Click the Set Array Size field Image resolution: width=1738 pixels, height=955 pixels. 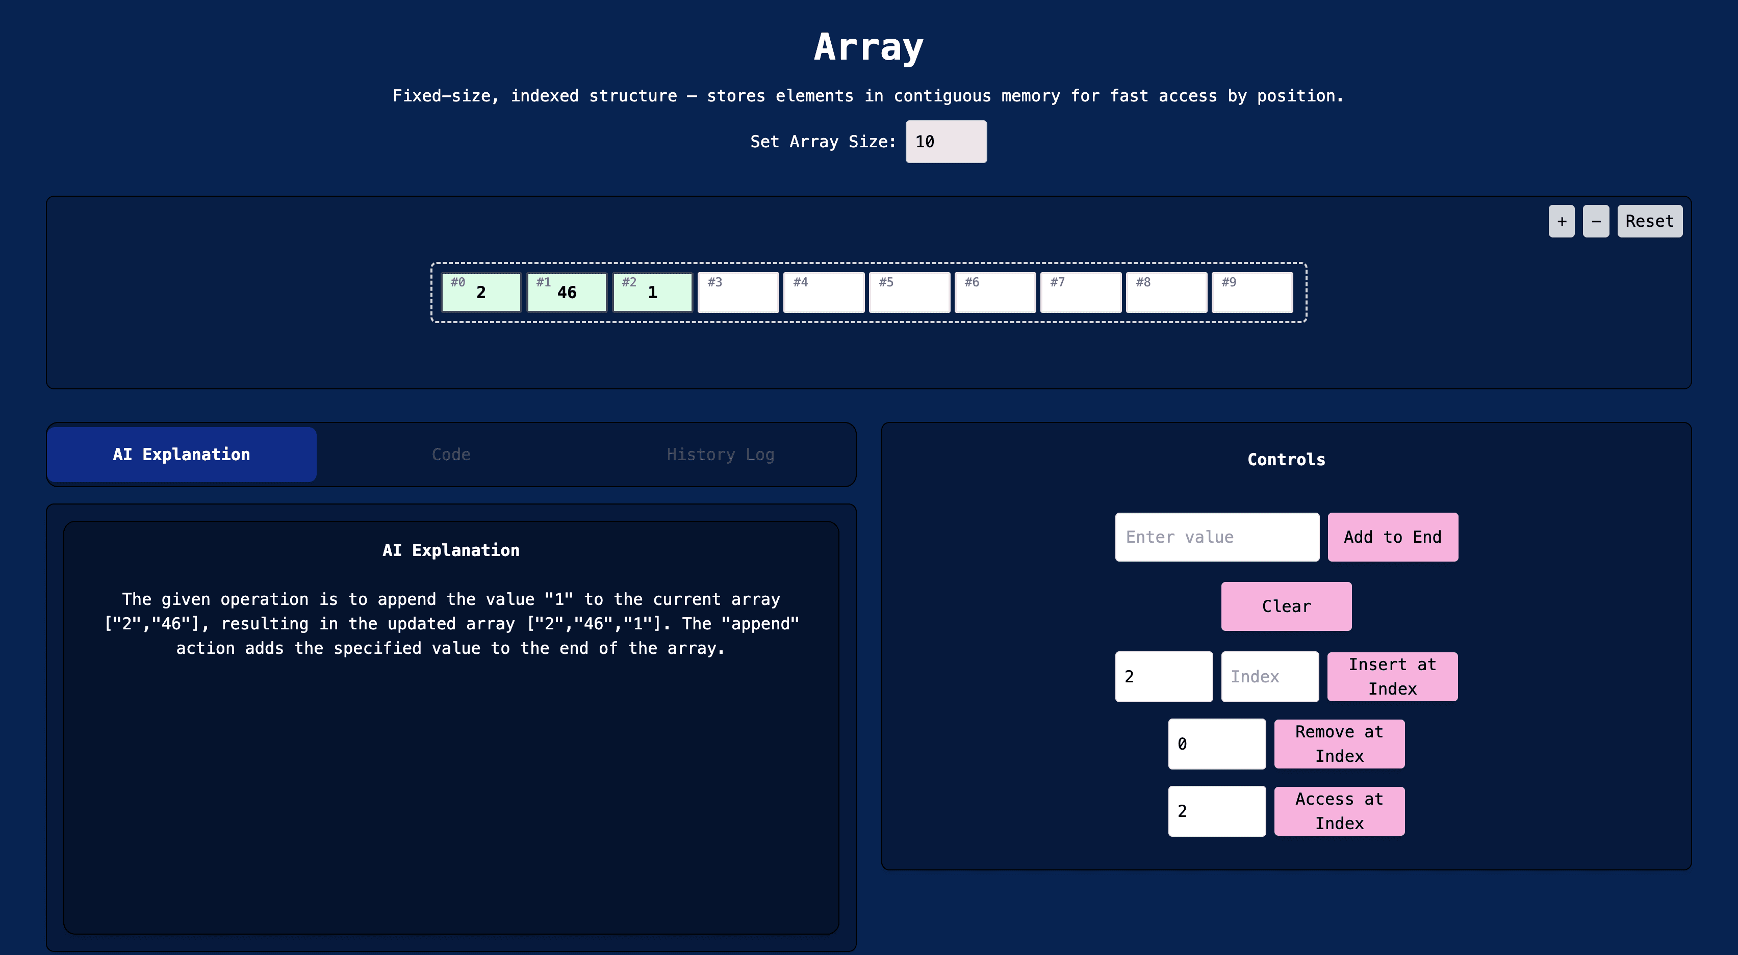coord(945,142)
